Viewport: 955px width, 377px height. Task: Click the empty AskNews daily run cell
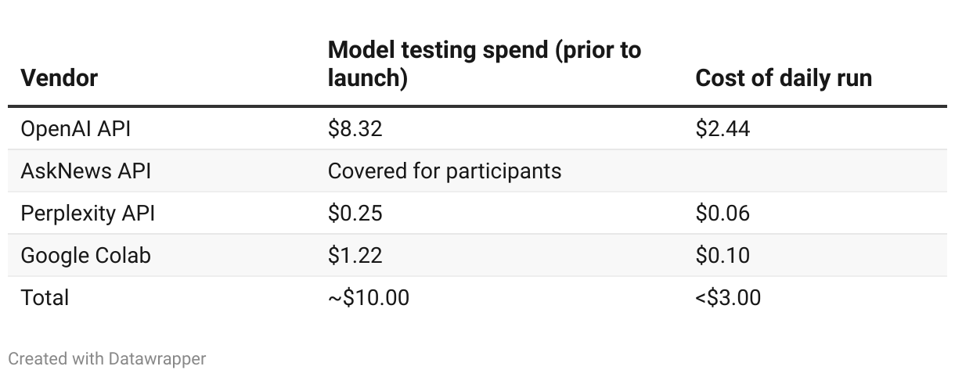point(816,171)
